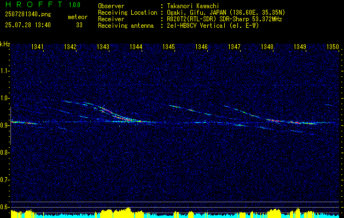This screenshot has width=344, height=218.
Task: Click time marker 1346
Action: [201, 47]
